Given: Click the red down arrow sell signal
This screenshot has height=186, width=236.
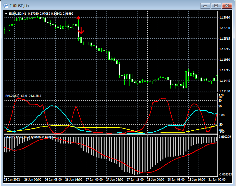Looking at the screenshot, I should 81,31.
